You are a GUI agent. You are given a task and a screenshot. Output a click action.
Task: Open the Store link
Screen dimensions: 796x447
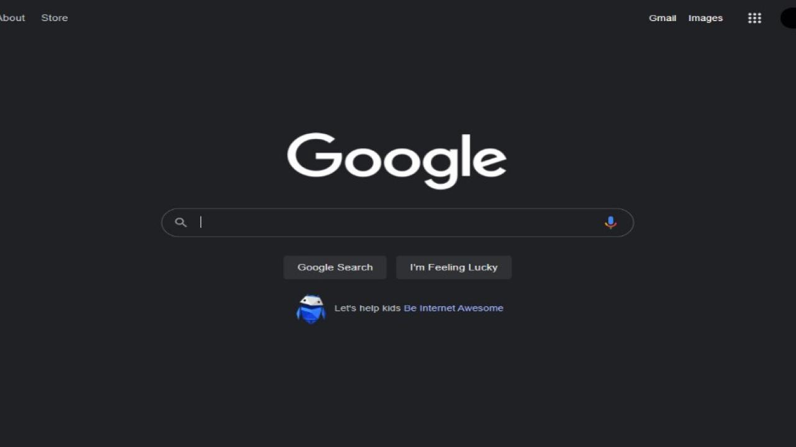click(55, 18)
